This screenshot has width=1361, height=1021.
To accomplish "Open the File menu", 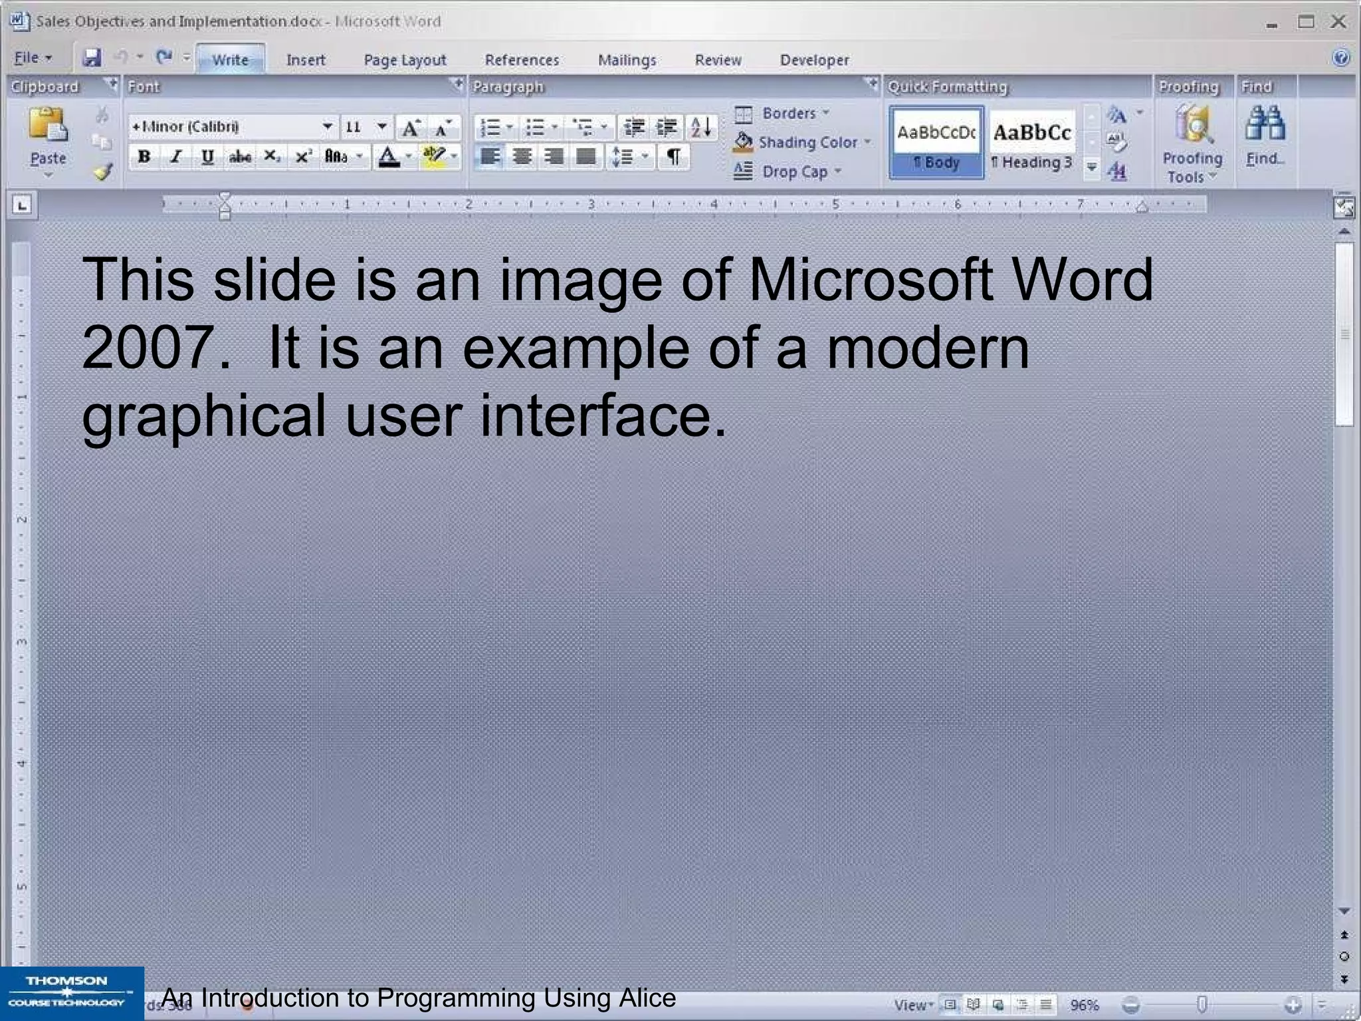I will [x=32, y=58].
